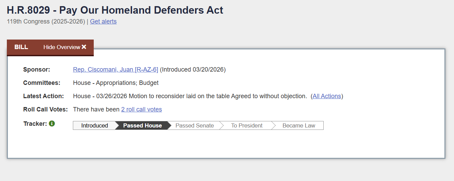The image size is (454, 181).
Task: Click the Committees: field label
Action: click(41, 83)
